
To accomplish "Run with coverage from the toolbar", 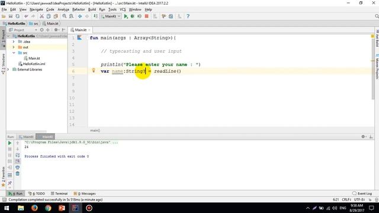I will pos(140,16).
